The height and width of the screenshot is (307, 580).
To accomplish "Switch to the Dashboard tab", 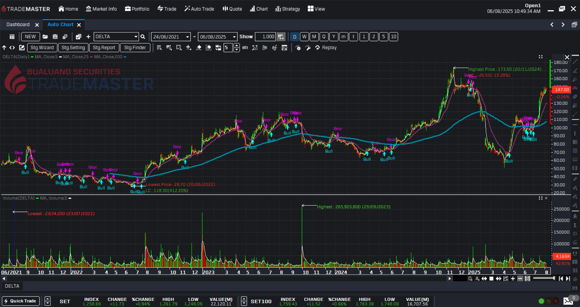I will [x=18, y=24].
